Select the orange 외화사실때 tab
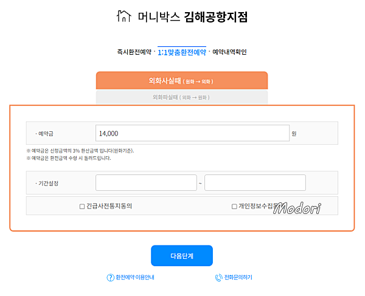Viewport: 365px width, 296px height. 182,80
